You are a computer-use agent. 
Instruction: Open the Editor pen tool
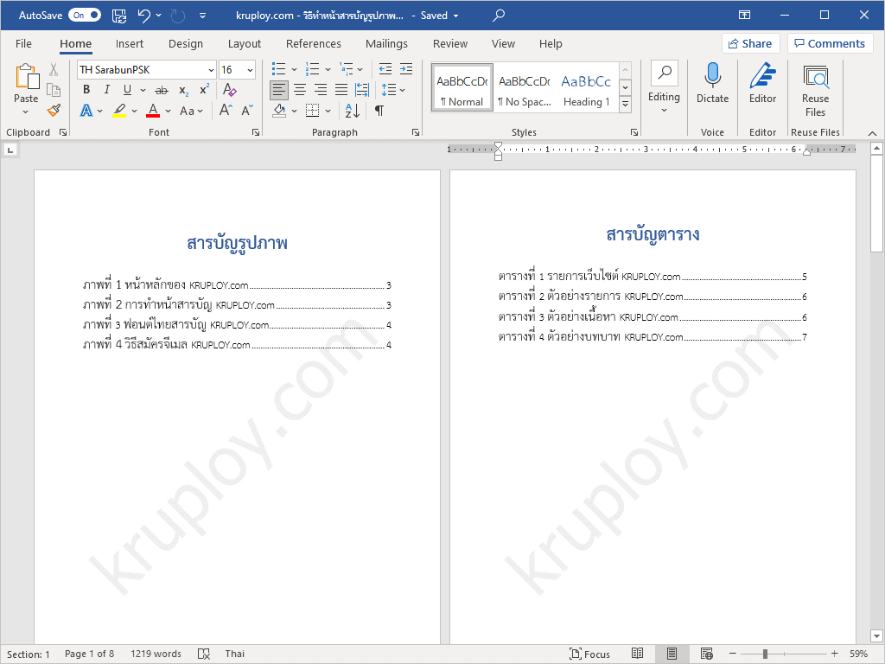coord(762,83)
